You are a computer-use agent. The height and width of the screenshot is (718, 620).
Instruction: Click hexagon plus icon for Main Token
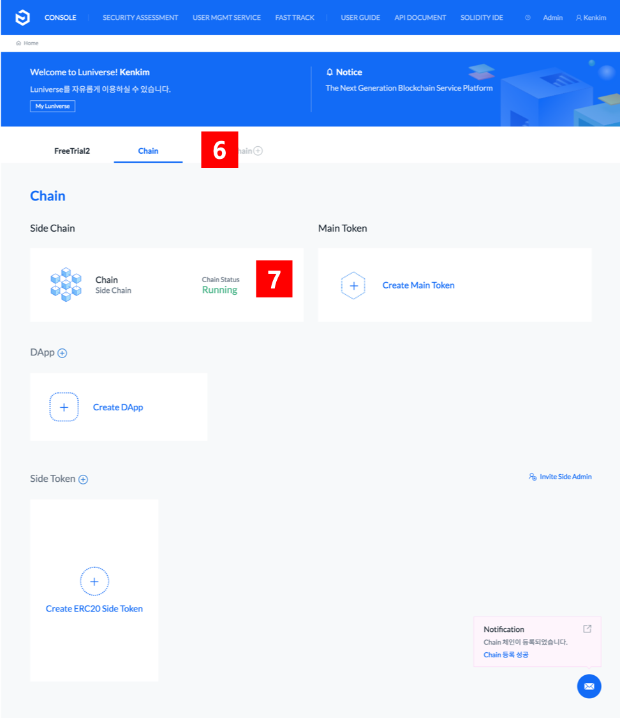point(353,286)
